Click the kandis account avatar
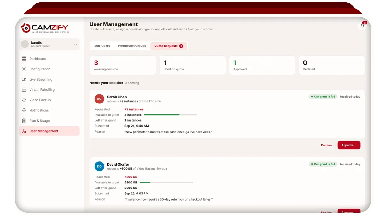The height and width of the screenshot is (217, 386). [x=25, y=44]
